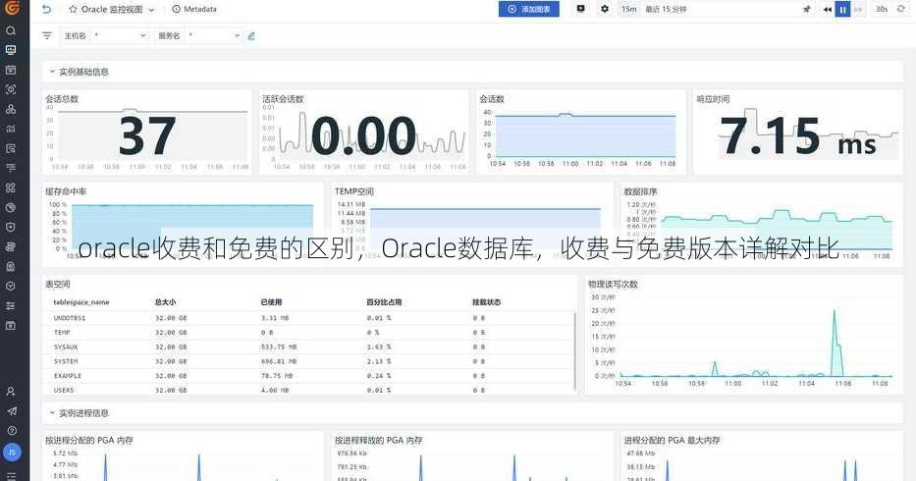Click the Metadata button
The width and height of the screenshot is (916, 481).
coord(194,10)
